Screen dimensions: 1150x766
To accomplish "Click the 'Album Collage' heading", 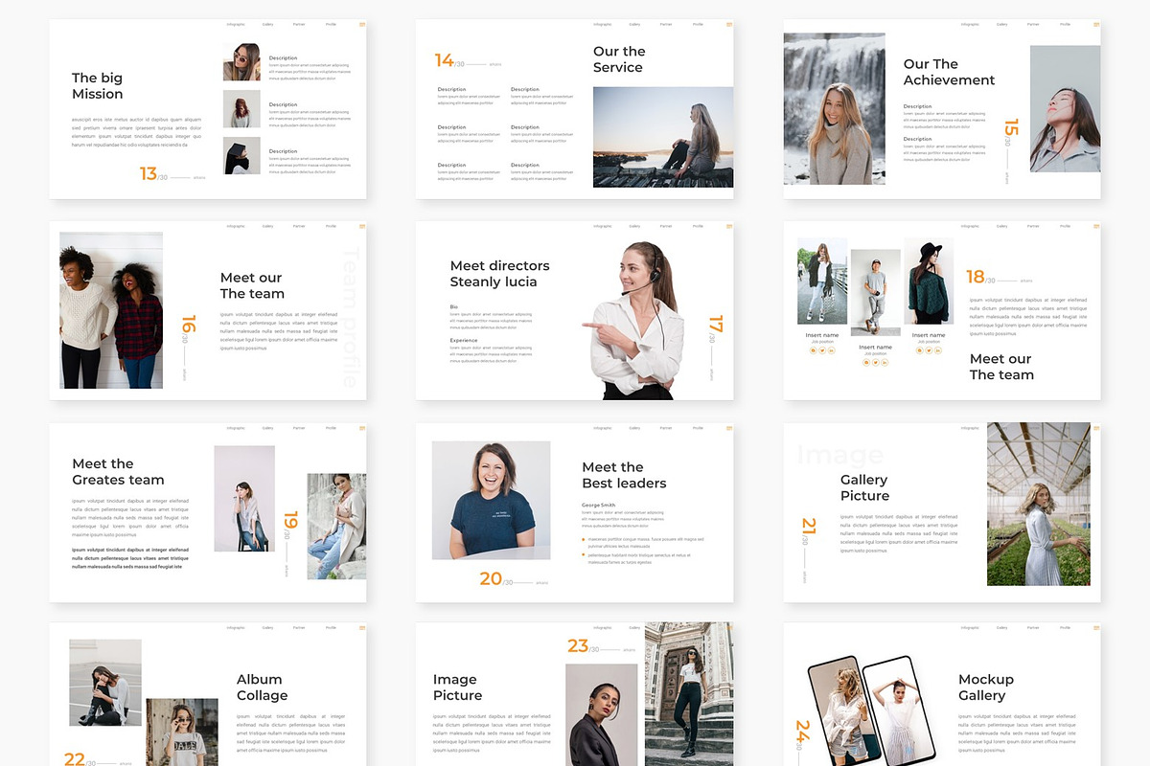I will [x=262, y=687].
